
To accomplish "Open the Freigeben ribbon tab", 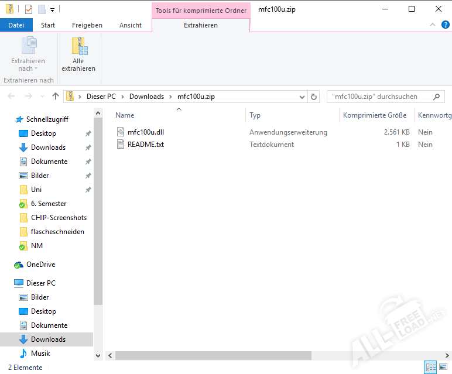I will click(87, 25).
